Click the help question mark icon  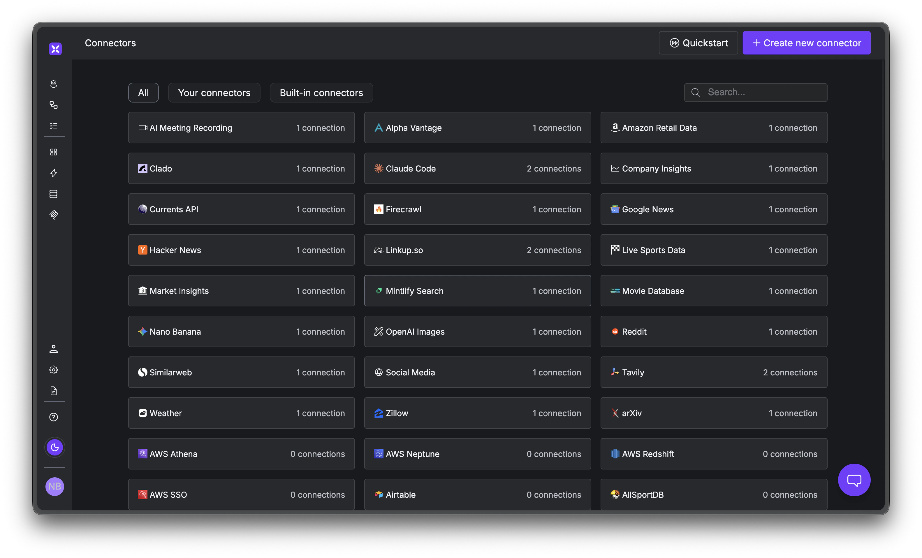(54, 417)
